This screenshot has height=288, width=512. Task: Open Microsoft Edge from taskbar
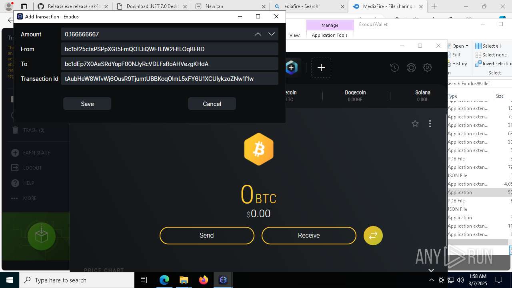pyautogui.click(x=164, y=280)
